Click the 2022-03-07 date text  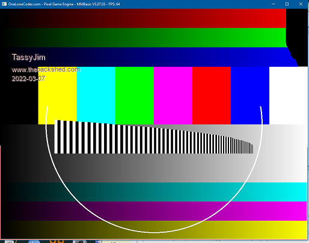28,78
